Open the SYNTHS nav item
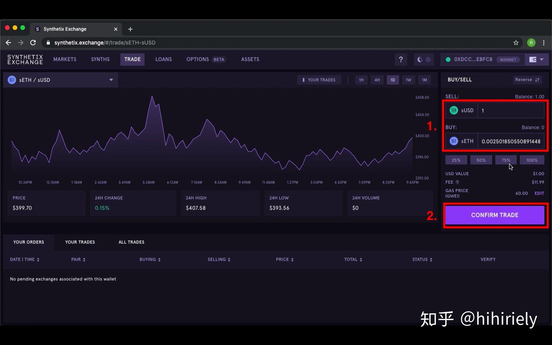 (x=100, y=59)
